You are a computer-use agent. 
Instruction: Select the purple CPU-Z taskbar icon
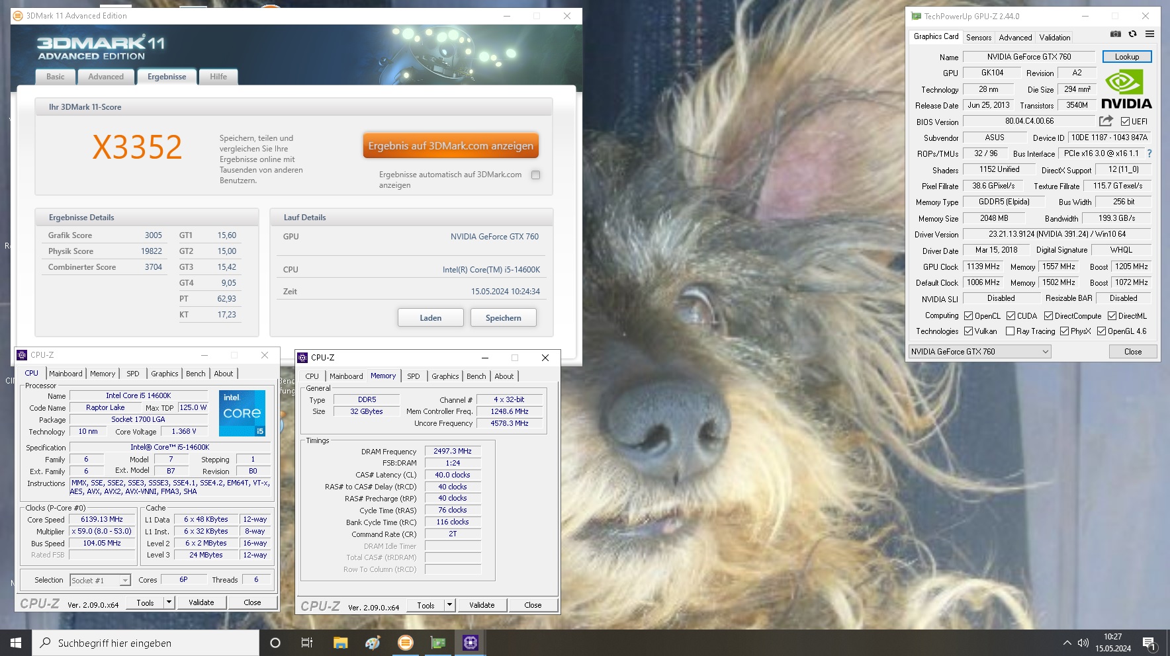click(470, 643)
